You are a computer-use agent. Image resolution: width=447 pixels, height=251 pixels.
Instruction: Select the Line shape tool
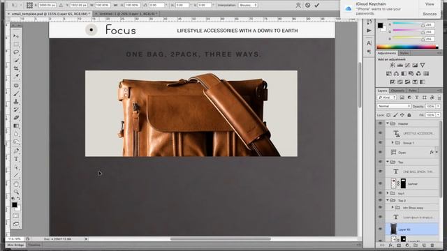click(16, 175)
